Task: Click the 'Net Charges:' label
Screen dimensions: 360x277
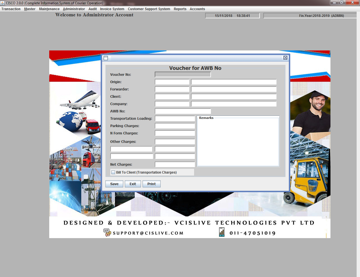Action: (121, 165)
